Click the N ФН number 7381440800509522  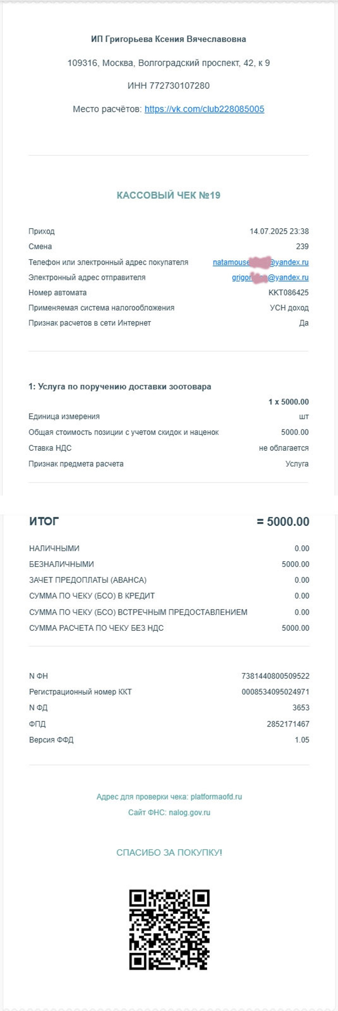tap(275, 676)
